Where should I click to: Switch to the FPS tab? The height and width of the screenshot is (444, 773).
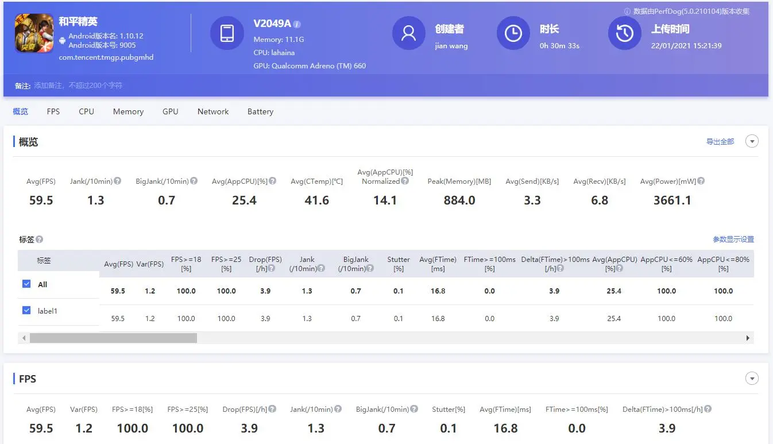click(53, 111)
